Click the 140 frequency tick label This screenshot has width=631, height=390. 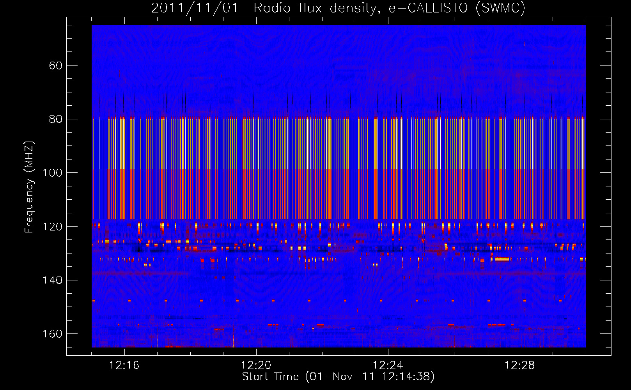tap(52, 280)
